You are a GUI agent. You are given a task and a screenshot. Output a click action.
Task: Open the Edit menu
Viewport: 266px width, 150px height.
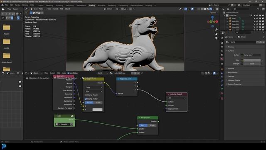[x=11, y=5]
